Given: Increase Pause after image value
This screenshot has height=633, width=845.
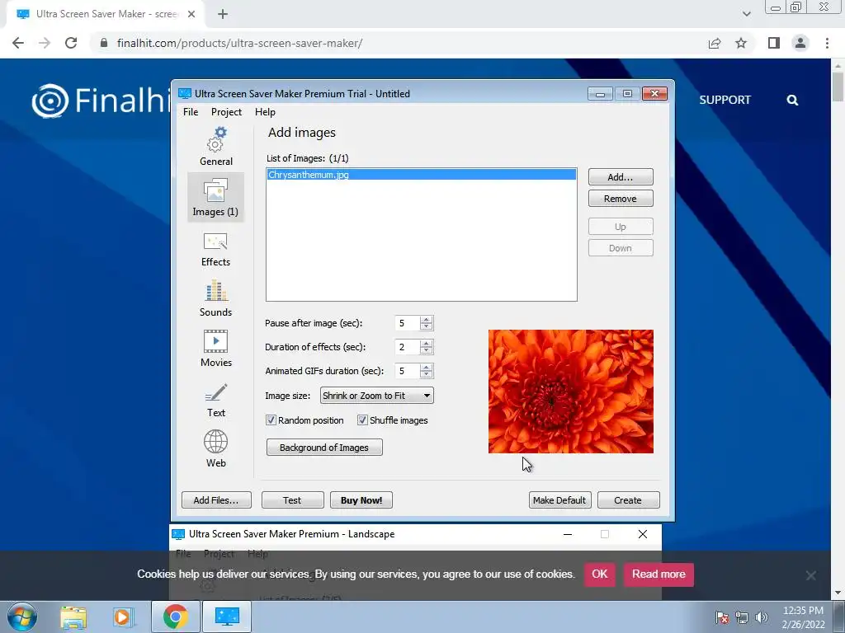Looking at the screenshot, I should (427, 320).
